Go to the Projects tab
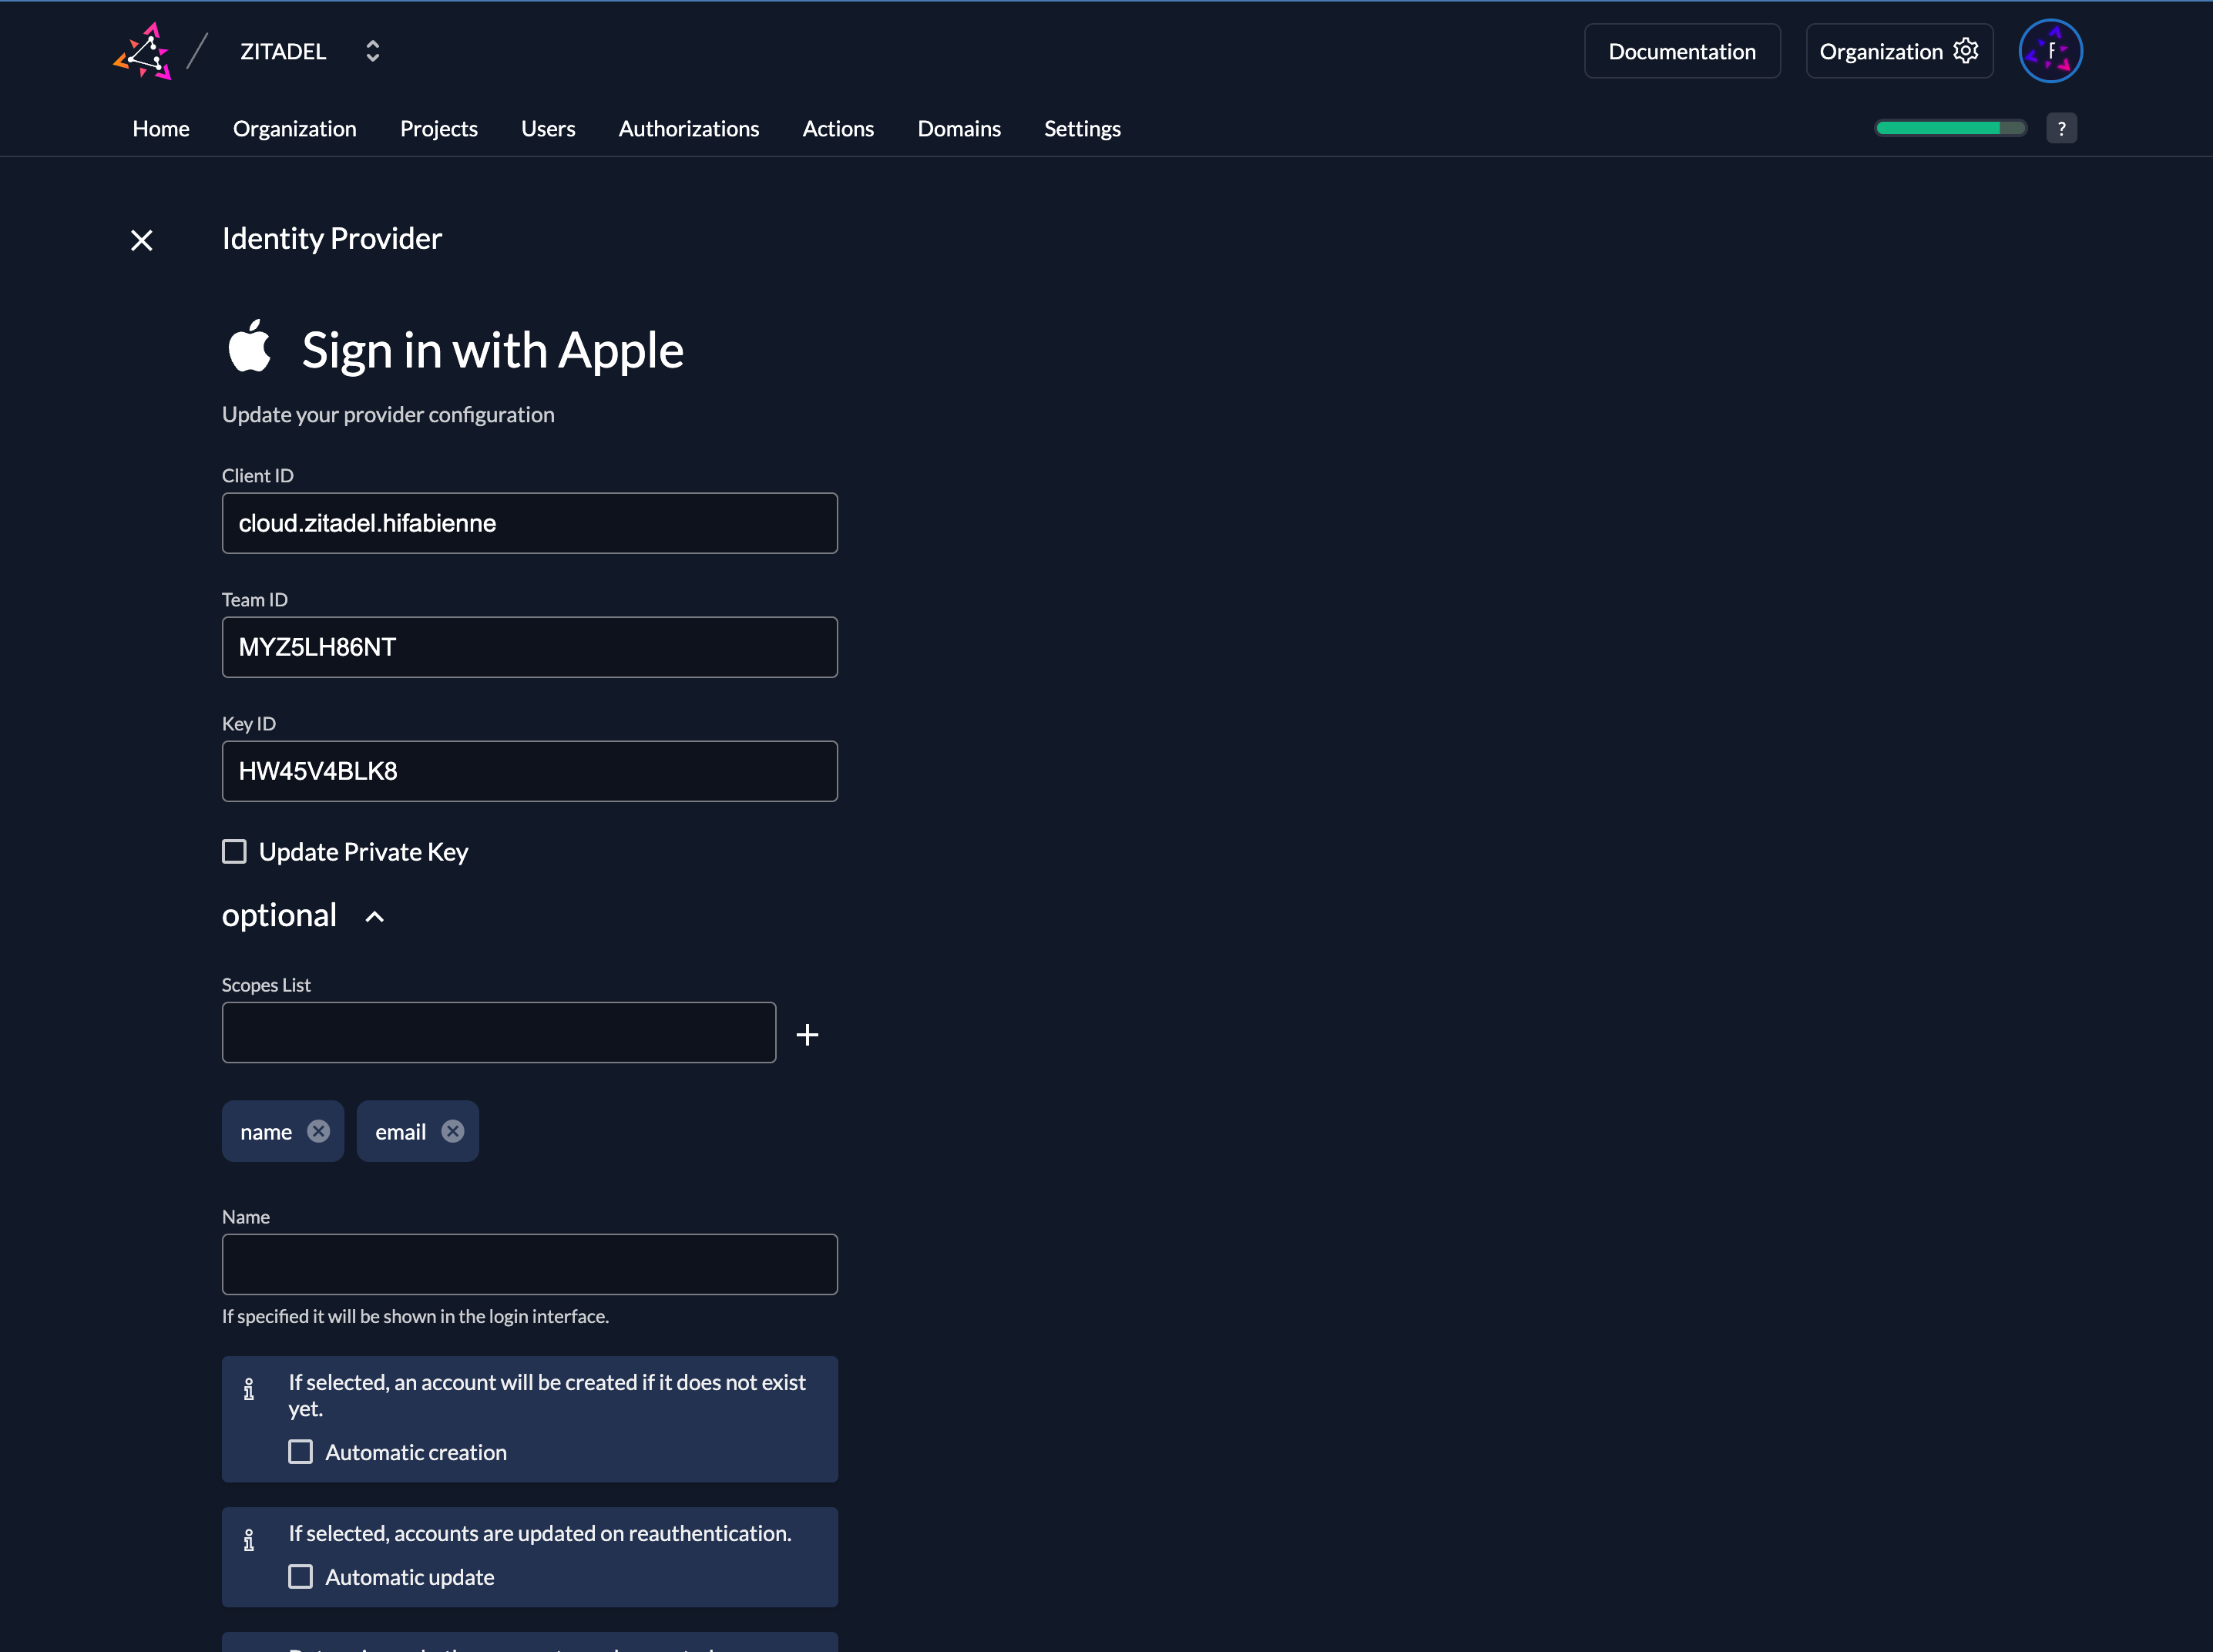This screenshot has height=1652, width=2213. 438,129
